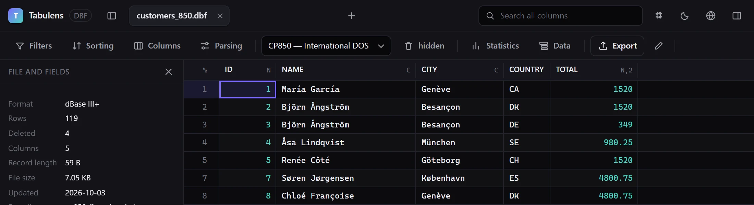This screenshot has height=205, width=754.
Task: Click the CITY column header
Action: tap(460, 70)
